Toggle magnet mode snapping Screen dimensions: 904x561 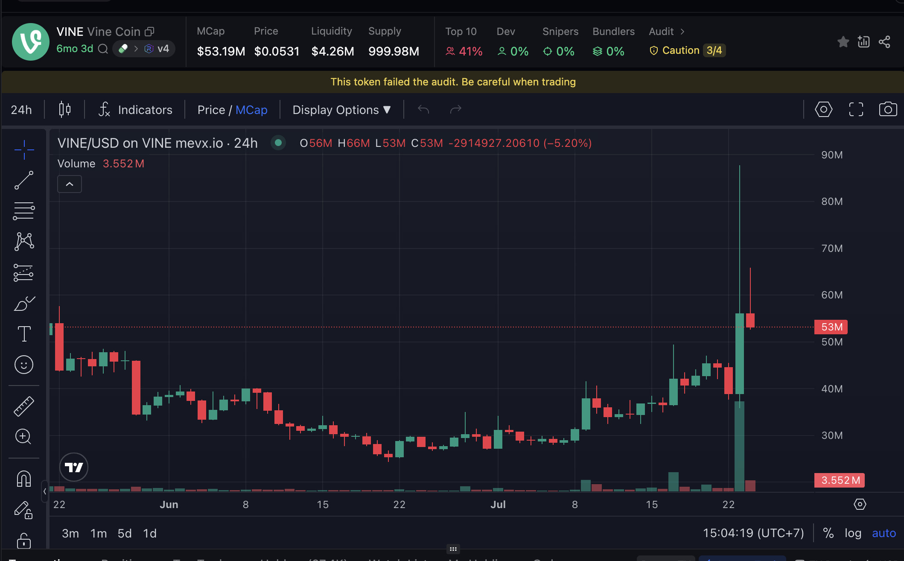click(24, 478)
